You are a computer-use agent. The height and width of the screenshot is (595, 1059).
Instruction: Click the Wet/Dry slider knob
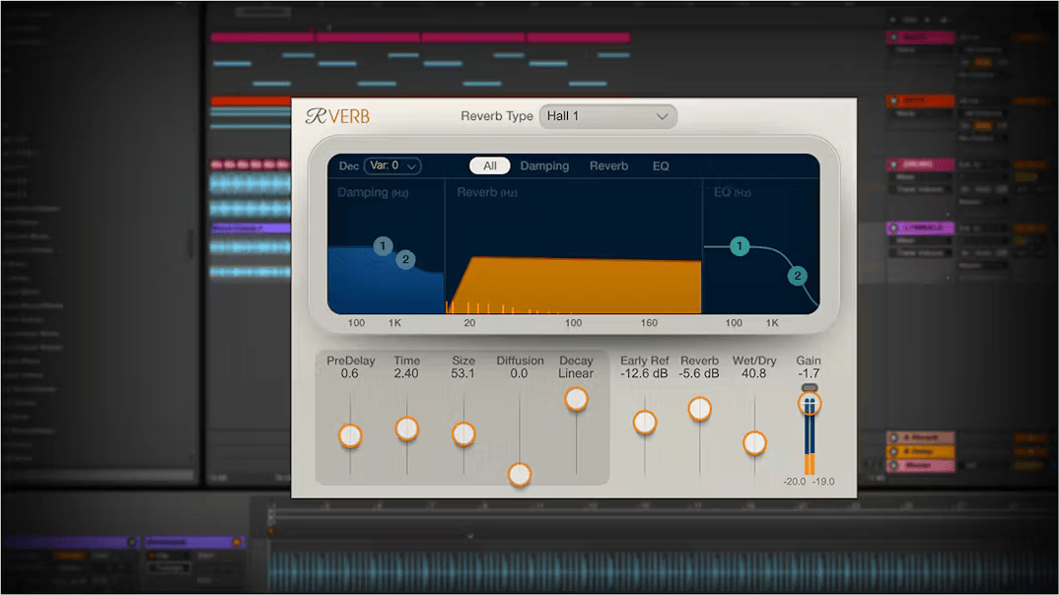pos(754,443)
